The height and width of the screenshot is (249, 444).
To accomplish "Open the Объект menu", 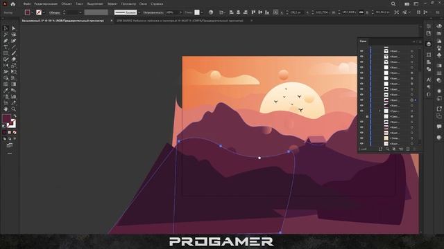I will pyautogui.click(x=67, y=4).
